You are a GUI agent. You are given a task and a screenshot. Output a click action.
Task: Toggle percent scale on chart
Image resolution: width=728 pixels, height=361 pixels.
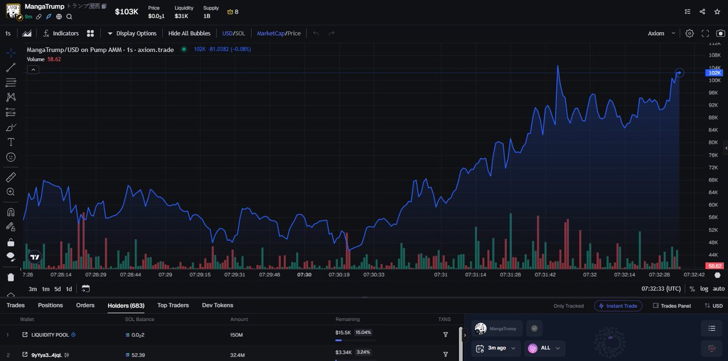point(692,289)
